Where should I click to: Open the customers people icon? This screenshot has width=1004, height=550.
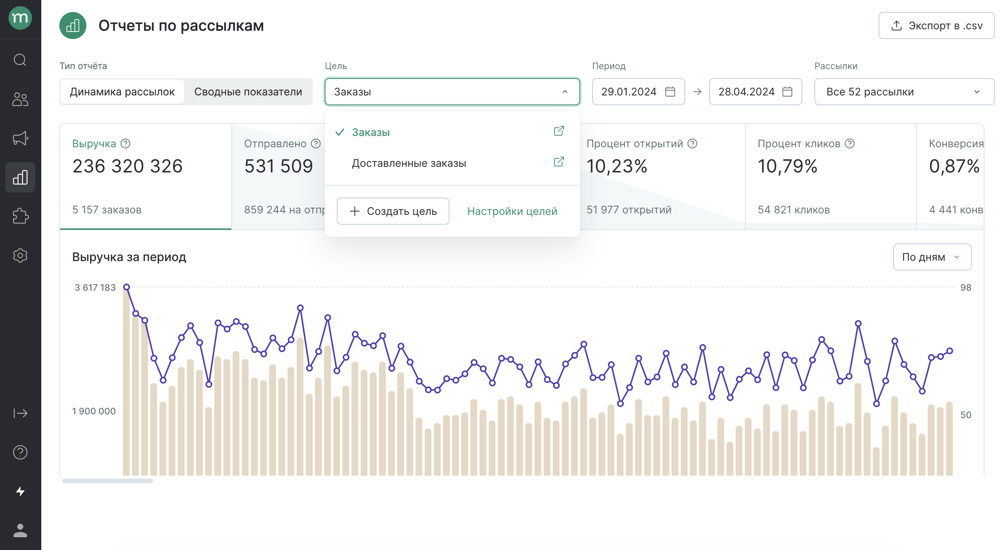pyautogui.click(x=20, y=99)
